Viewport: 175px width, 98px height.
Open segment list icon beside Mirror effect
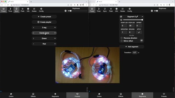[x=142, y=41]
